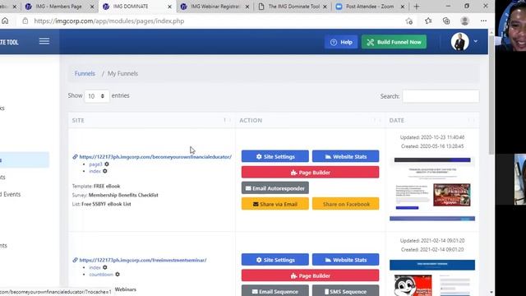Click the site lock icon
This screenshot has height=296, width=526.
click(x=25, y=21)
